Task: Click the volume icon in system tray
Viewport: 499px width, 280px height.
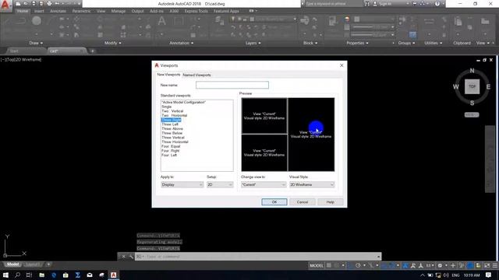Action: [446, 275]
